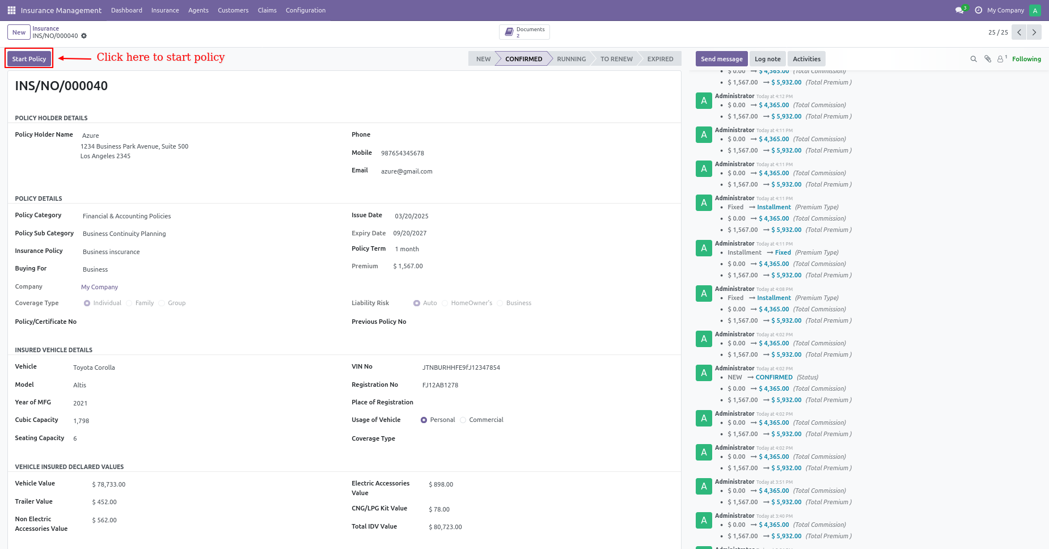1049x549 pixels.
Task: Open My Company link in Company field
Action: click(99, 288)
